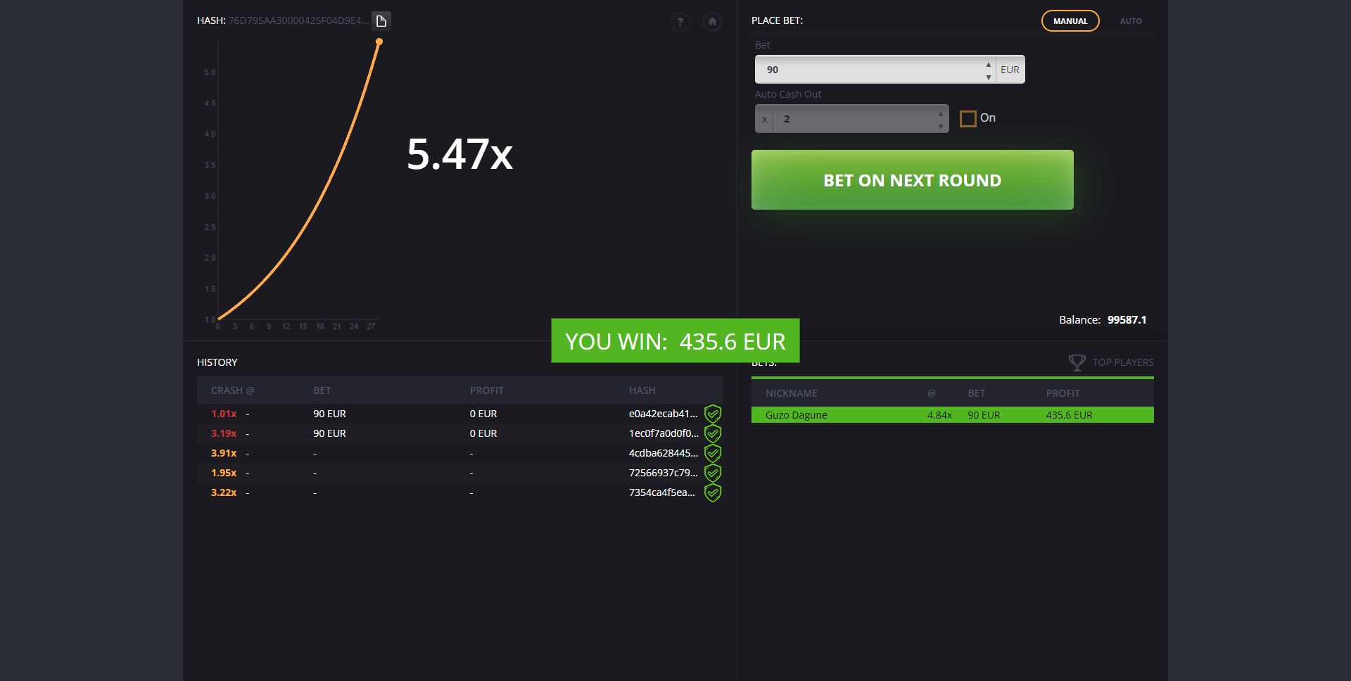
Task: Click shield check icon for 1.95x round
Action: (713, 473)
